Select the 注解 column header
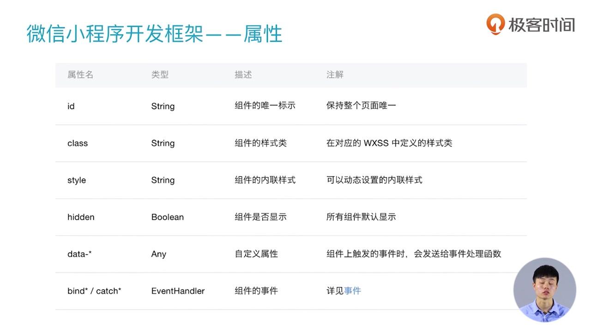 (x=335, y=75)
